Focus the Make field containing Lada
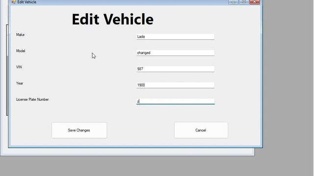Viewport: 314px width, 176px height. [176, 37]
